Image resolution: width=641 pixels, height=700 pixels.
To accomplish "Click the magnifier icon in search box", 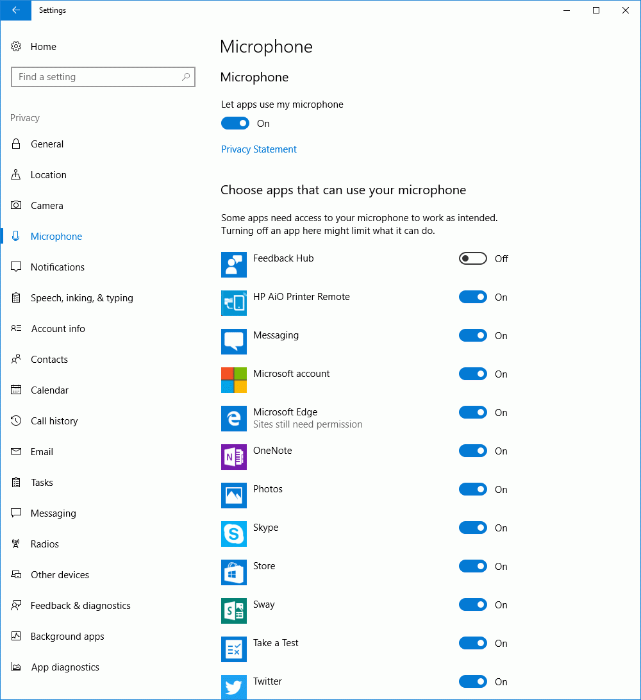I will point(186,77).
